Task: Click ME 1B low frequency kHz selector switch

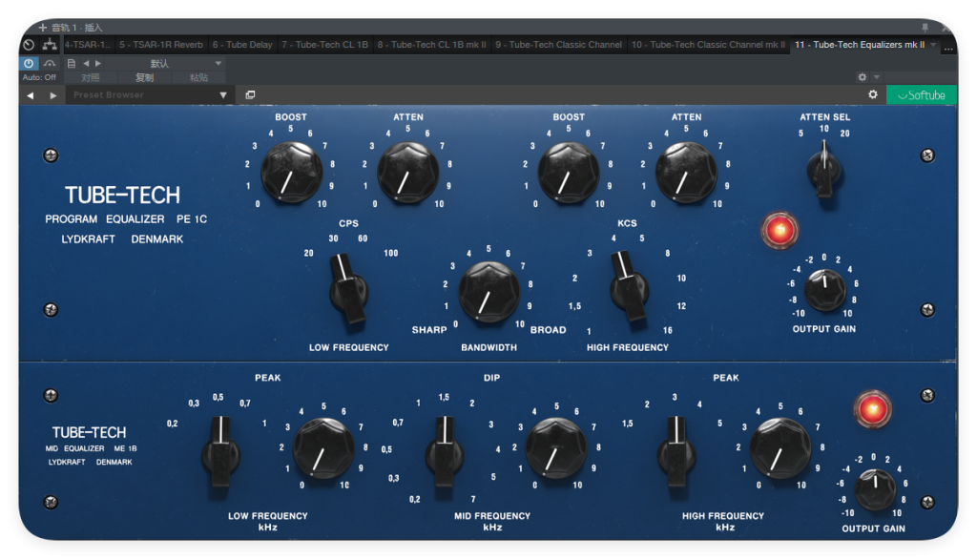Action: click(x=220, y=452)
